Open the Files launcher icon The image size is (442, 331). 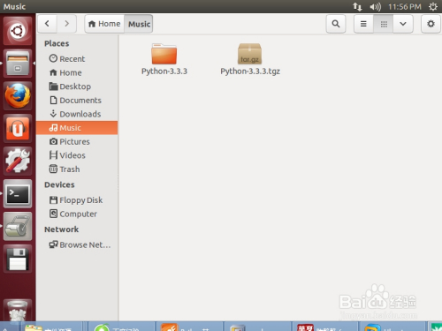(x=18, y=64)
